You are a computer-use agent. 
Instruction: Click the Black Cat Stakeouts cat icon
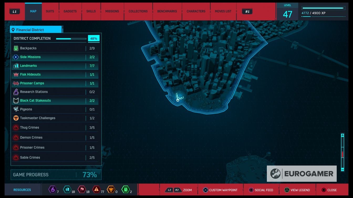pyautogui.click(x=16, y=101)
